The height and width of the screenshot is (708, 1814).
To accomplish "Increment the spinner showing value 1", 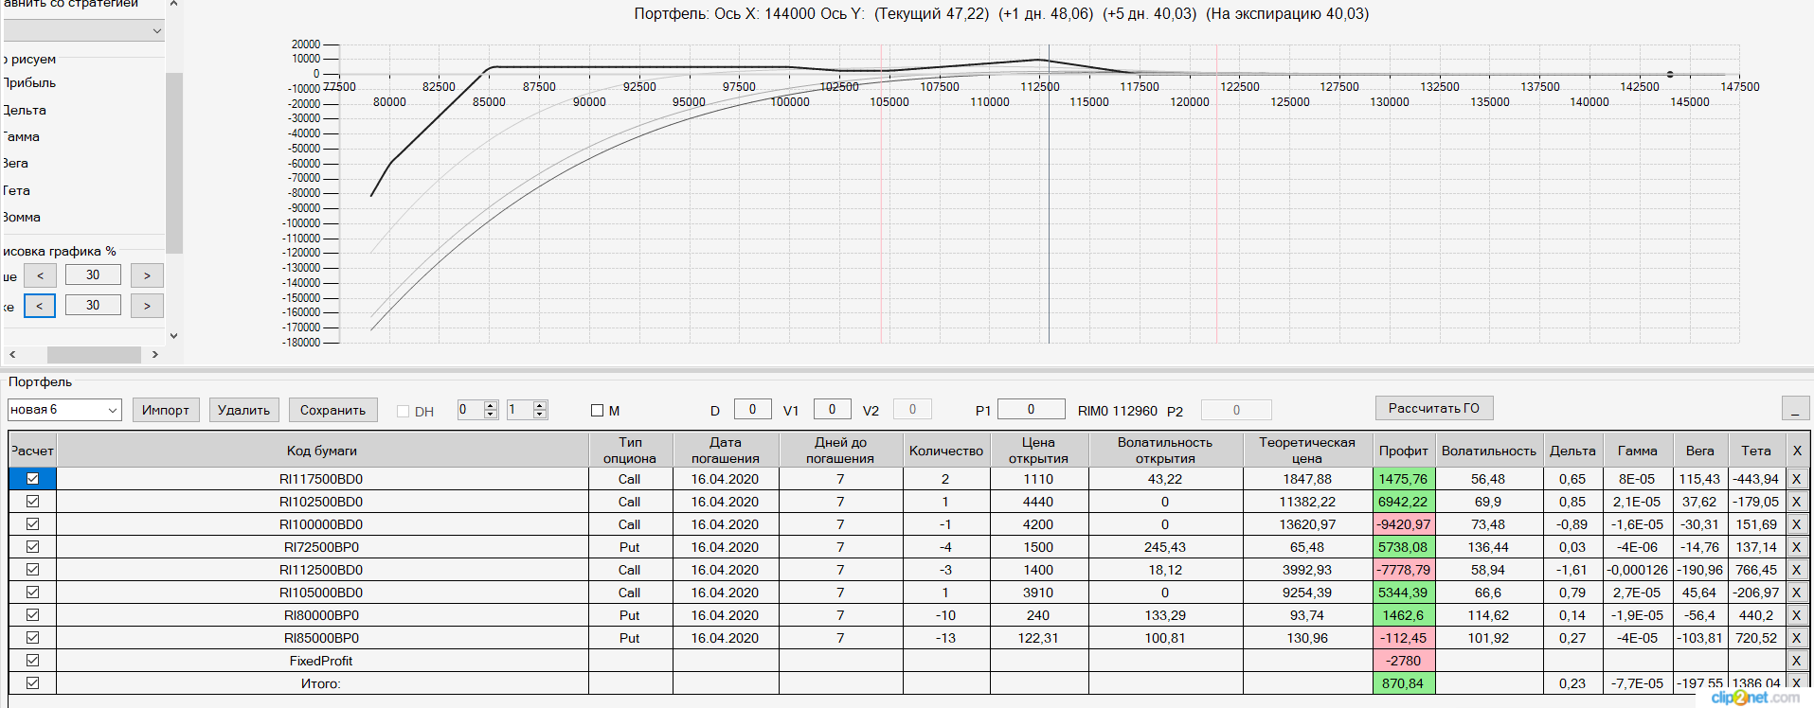I will (x=540, y=405).
